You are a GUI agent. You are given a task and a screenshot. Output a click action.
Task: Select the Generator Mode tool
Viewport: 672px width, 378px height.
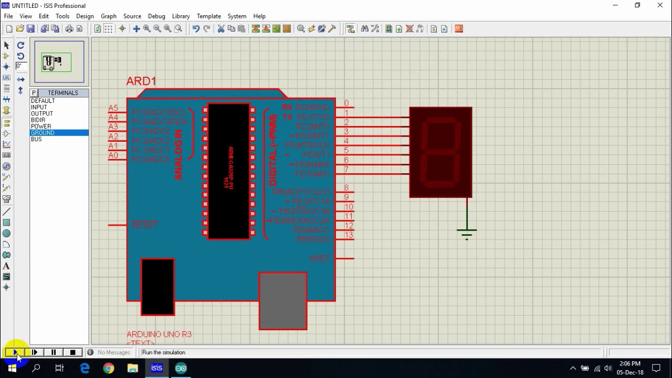[x=6, y=166]
